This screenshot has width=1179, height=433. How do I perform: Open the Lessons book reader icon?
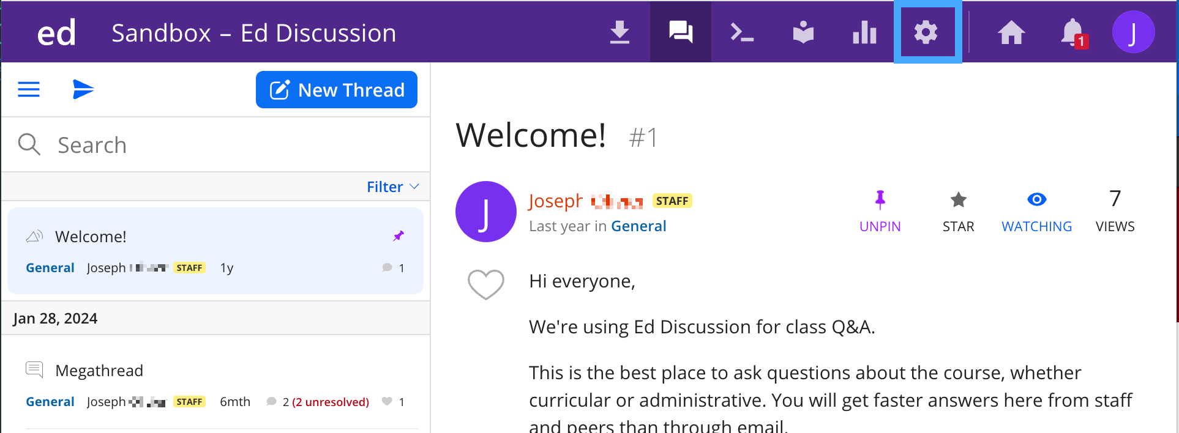[x=803, y=32]
